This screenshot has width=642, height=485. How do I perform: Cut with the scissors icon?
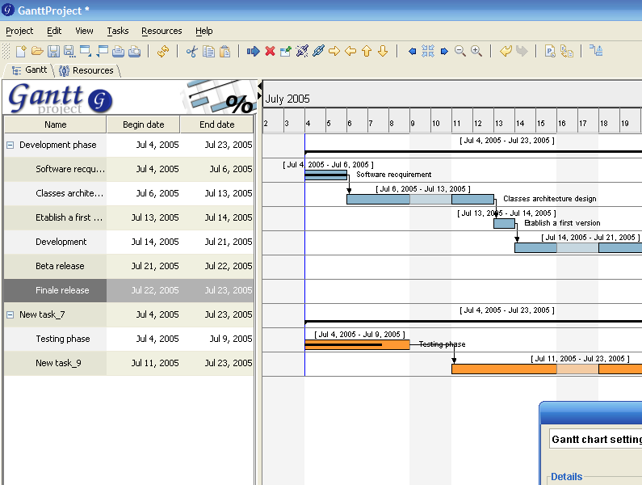click(x=191, y=51)
